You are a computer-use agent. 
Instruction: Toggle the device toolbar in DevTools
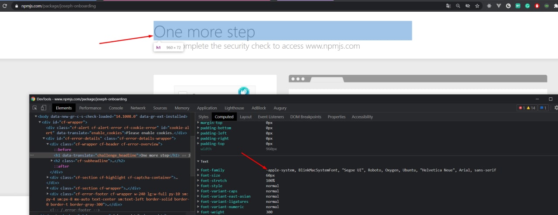coord(44,108)
